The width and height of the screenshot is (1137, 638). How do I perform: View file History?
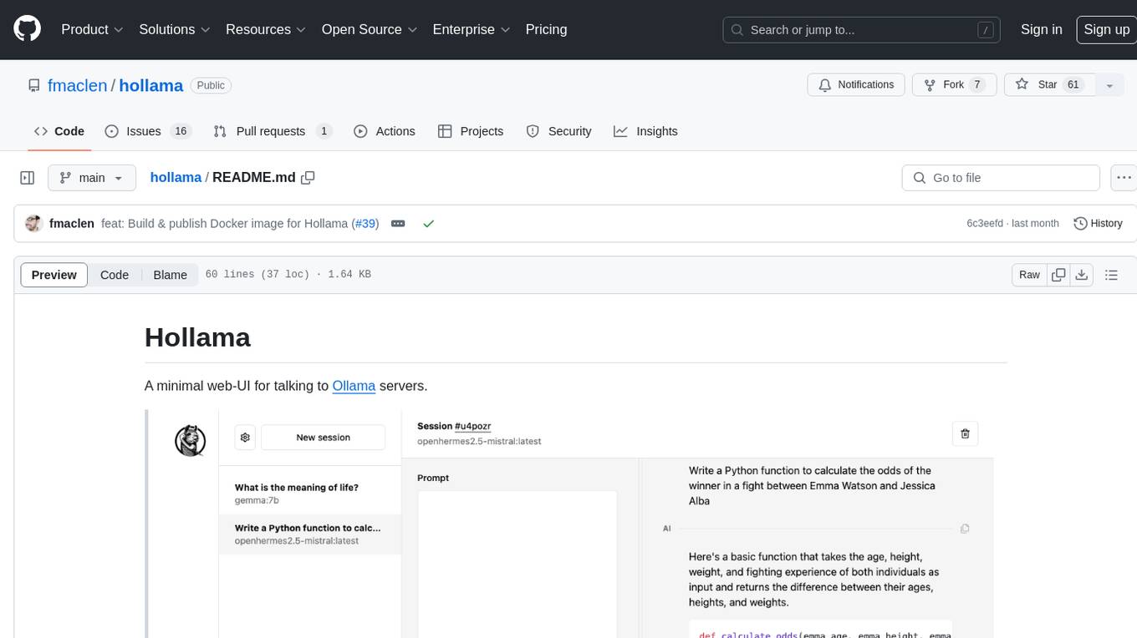(x=1098, y=224)
